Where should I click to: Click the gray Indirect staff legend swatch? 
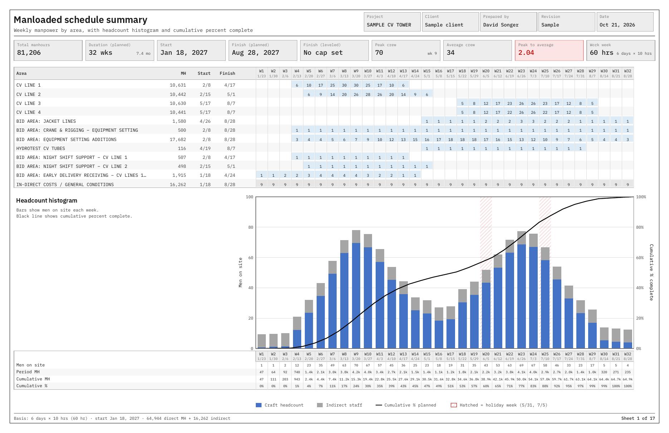click(x=320, y=405)
